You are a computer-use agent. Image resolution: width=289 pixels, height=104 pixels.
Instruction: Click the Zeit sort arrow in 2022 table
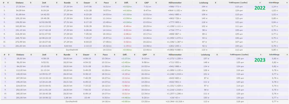pos(56,3)
